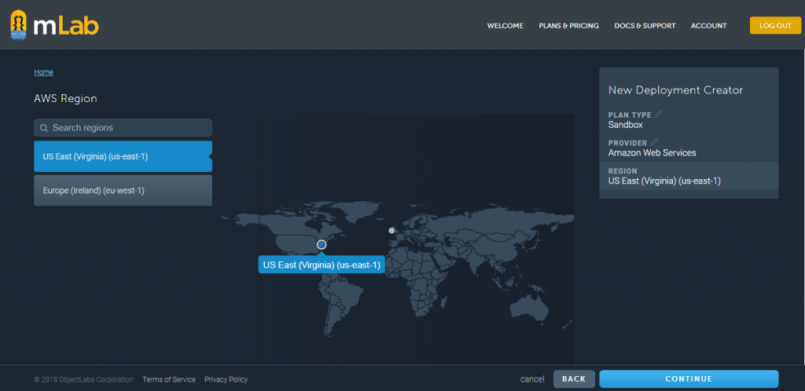
Task: Go back with the Back button
Action: pos(574,379)
